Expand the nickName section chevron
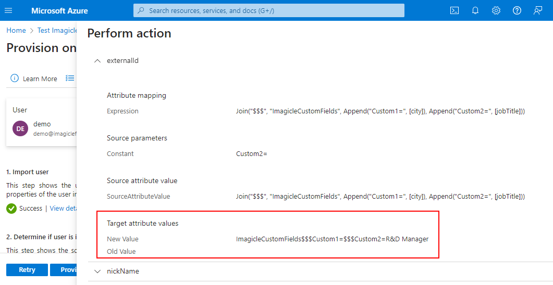The height and width of the screenshot is (285, 553). (x=97, y=271)
